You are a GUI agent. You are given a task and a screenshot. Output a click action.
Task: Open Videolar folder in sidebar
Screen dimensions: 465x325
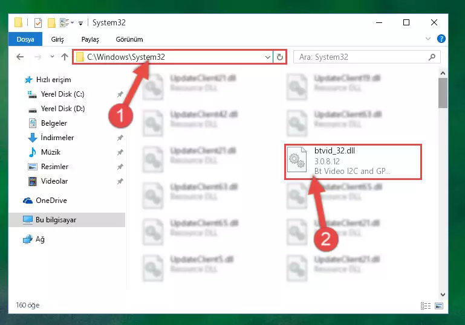[54, 181]
